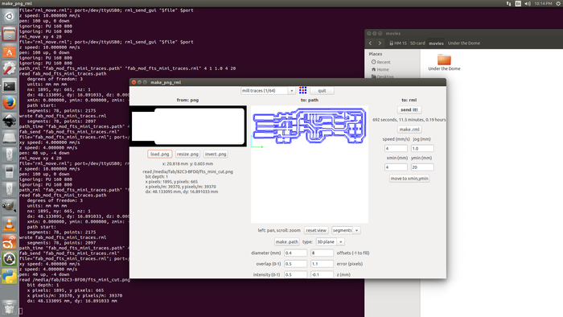This screenshot has width=563, height=317.
Task: Click the clock in the top bar
Action: click(543, 3)
